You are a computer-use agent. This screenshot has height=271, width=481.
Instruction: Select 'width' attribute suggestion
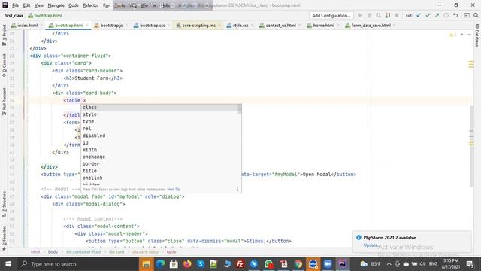click(x=159, y=150)
